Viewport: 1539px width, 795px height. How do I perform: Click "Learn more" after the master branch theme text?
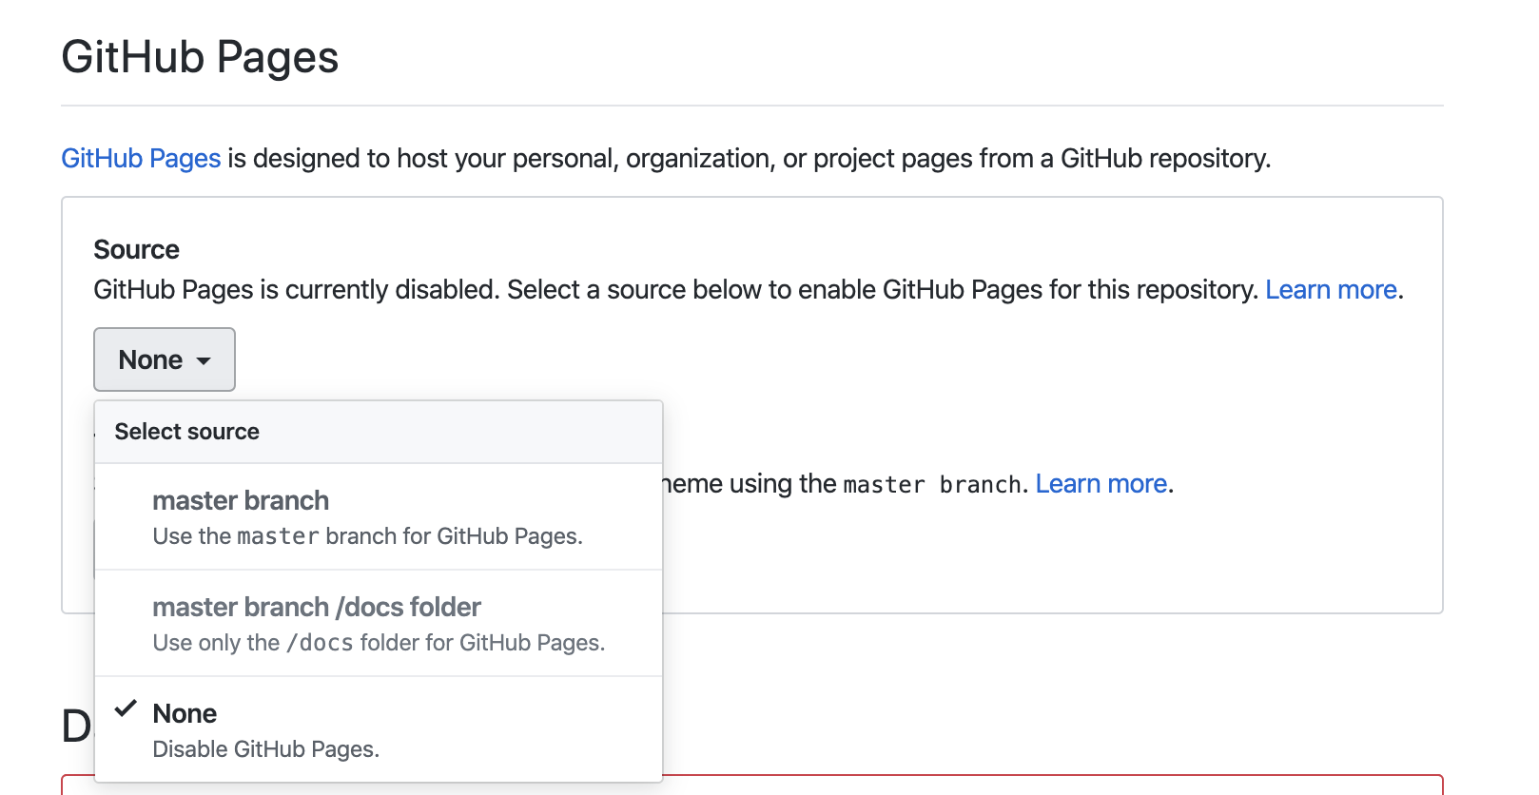[x=1101, y=484]
